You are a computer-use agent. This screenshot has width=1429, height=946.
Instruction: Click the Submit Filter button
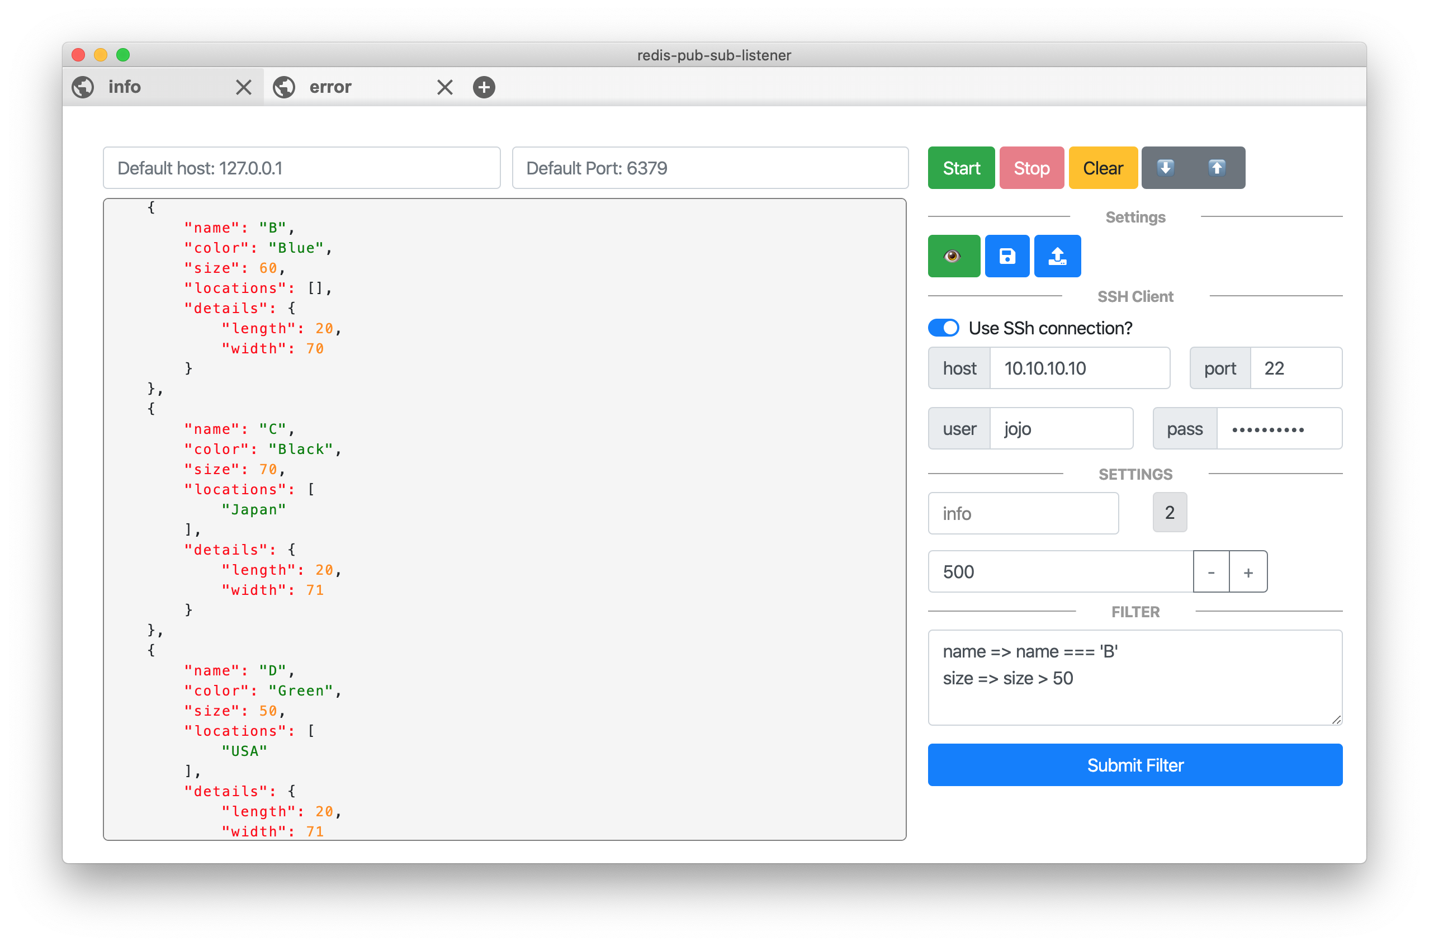coord(1134,764)
